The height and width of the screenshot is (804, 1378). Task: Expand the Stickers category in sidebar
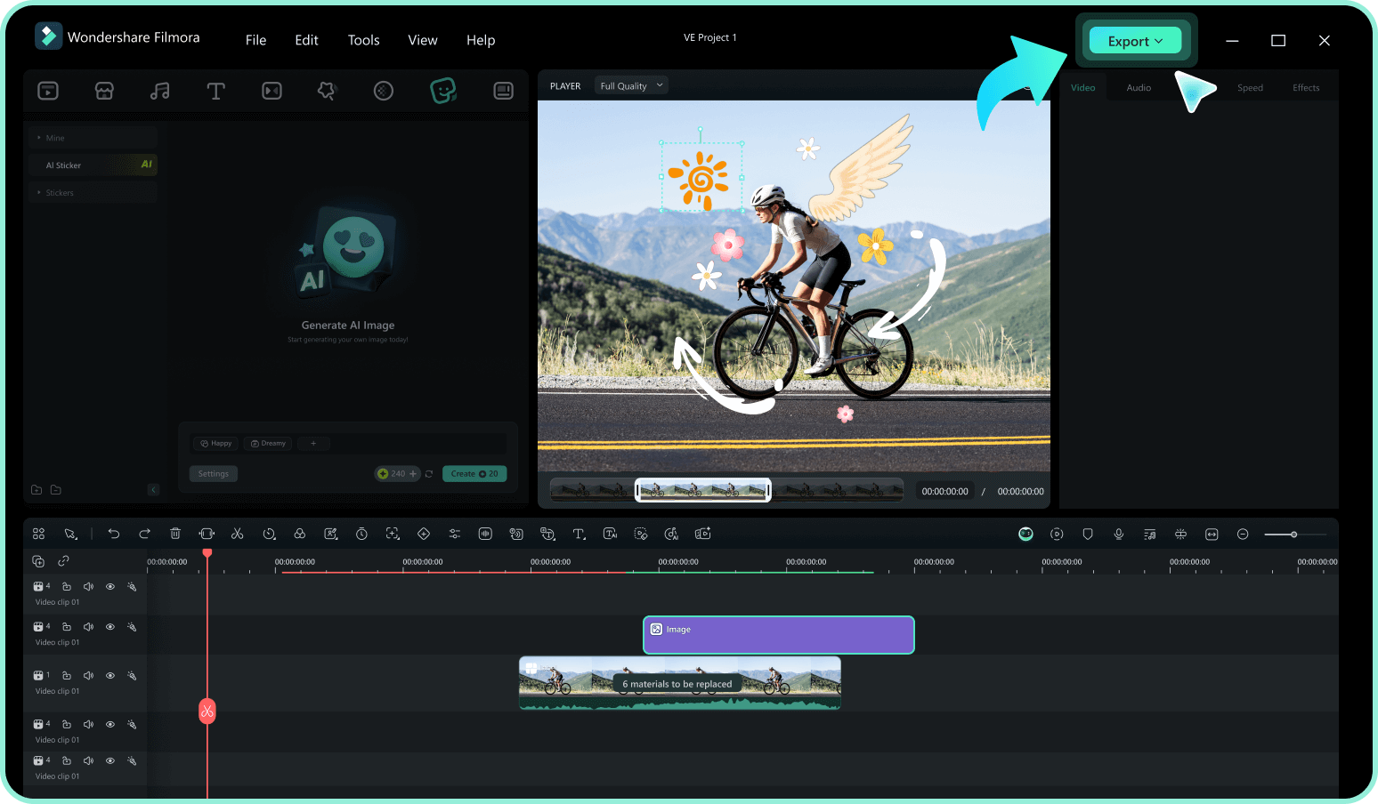[x=92, y=192]
